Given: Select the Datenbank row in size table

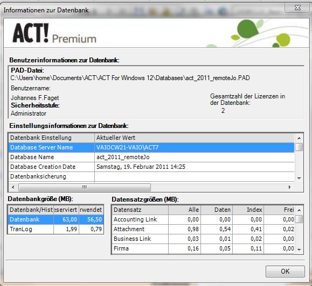Looking at the screenshot, I should click(x=56, y=219).
